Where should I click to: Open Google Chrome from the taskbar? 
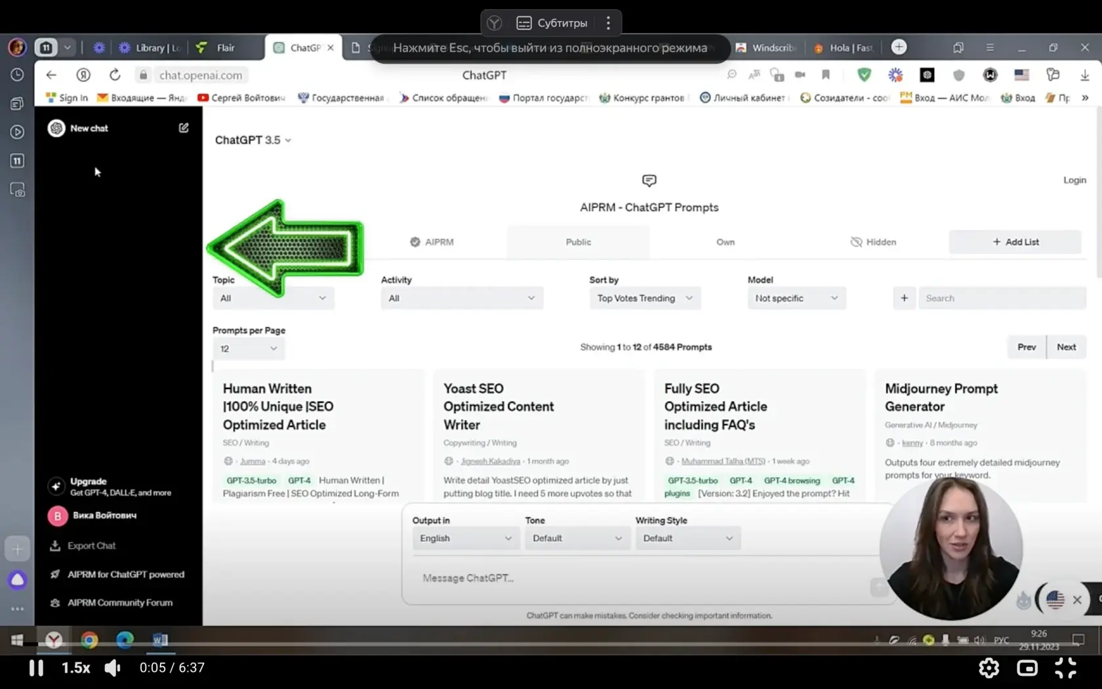(89, 640)
